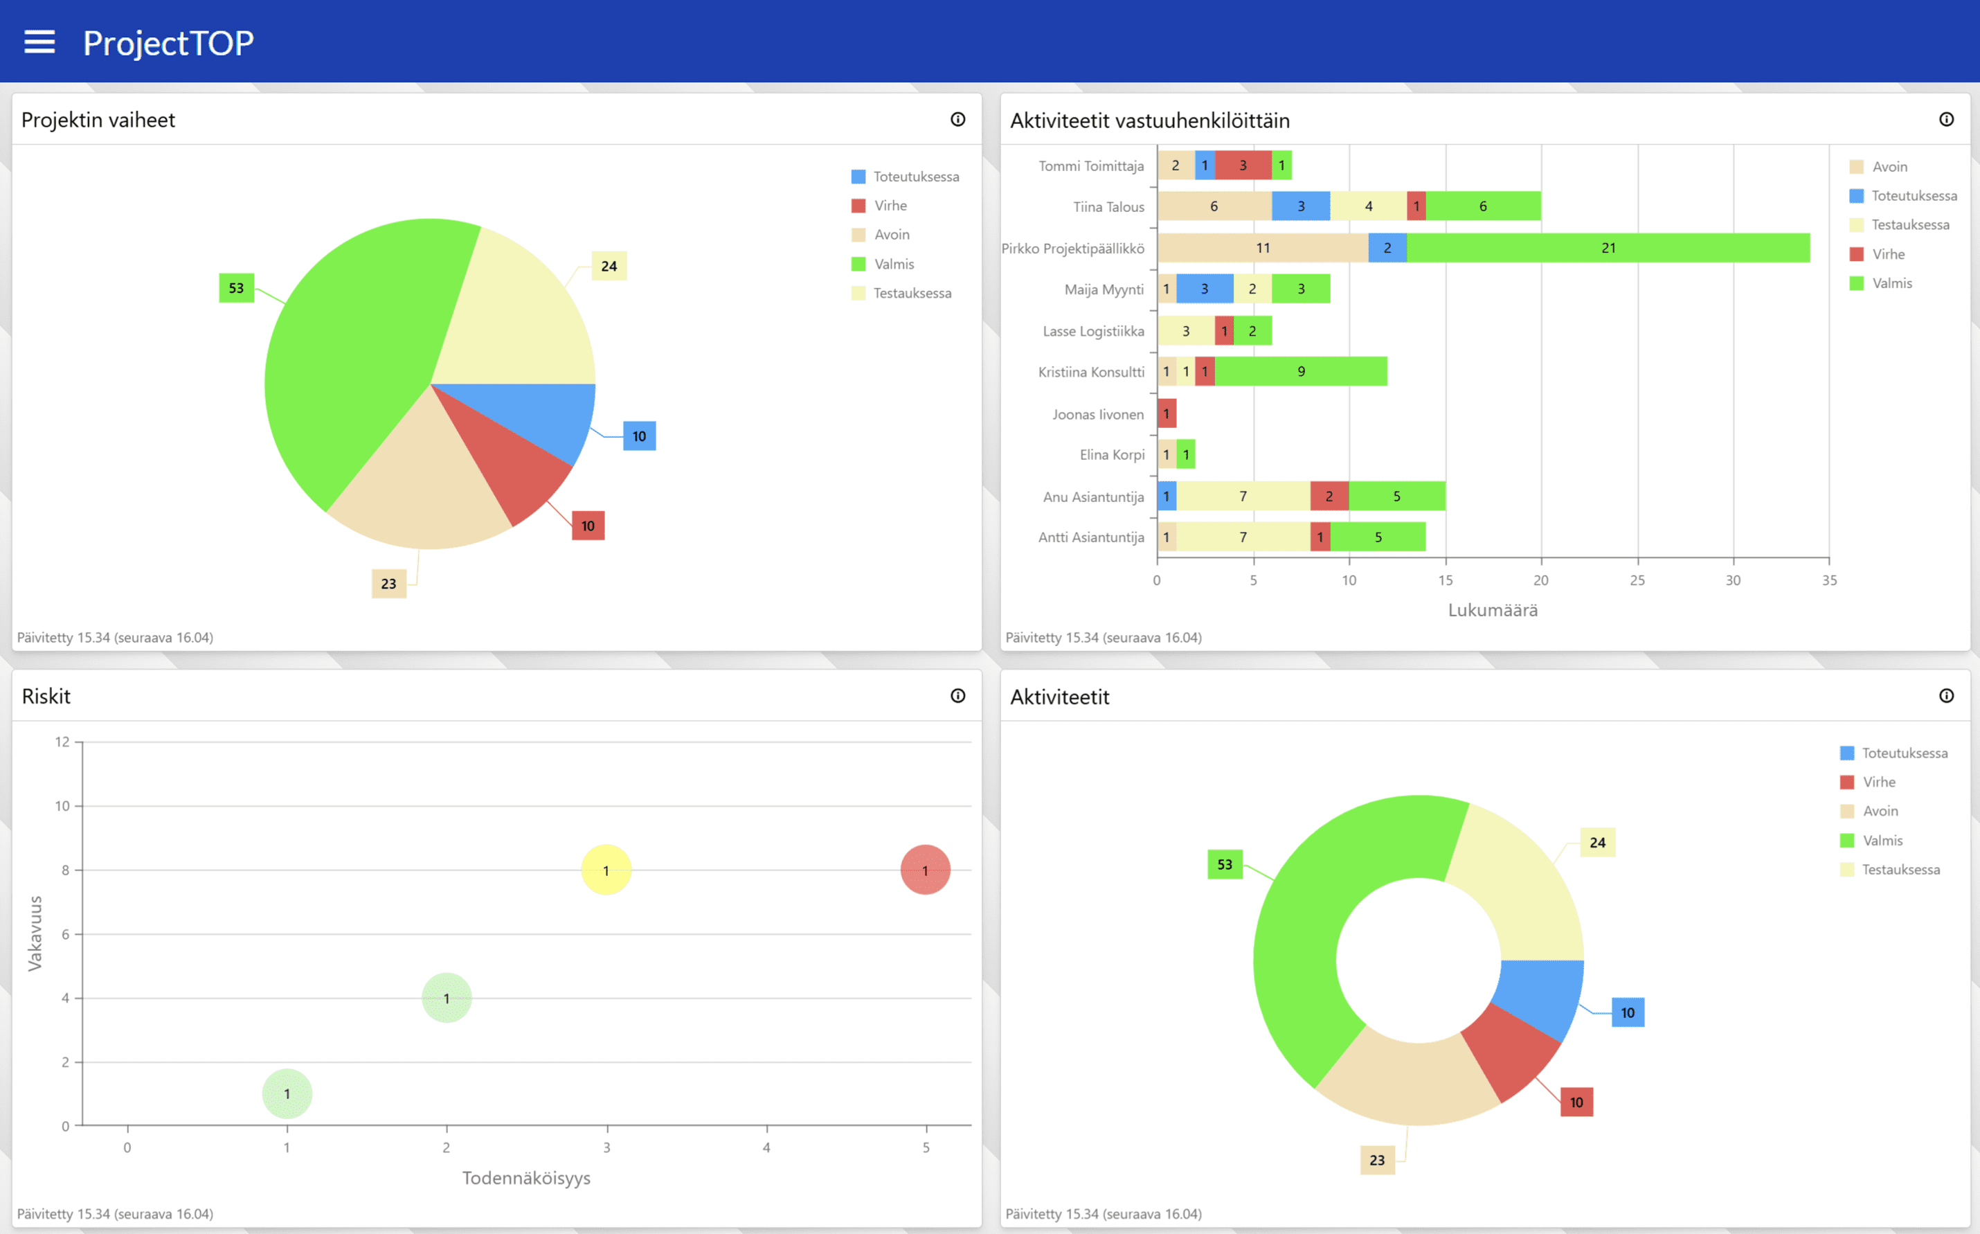
Task: Click the red label 10 of donut chart
Action: pos(1576,1102)
